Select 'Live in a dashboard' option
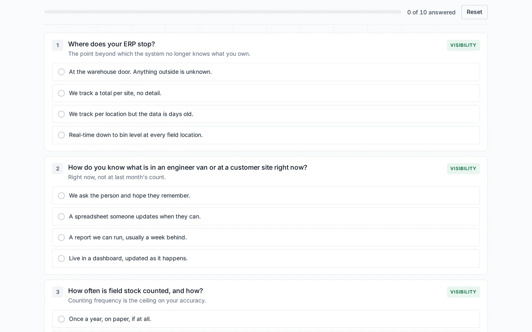Image resolution: width=532 pixels, height=332 pixels. point(266,258)
